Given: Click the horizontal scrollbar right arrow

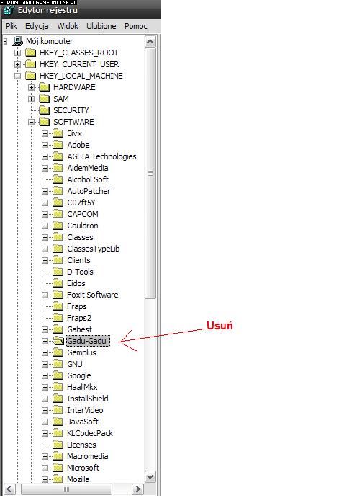Looking at the screenshot, I should pos(137,489).
